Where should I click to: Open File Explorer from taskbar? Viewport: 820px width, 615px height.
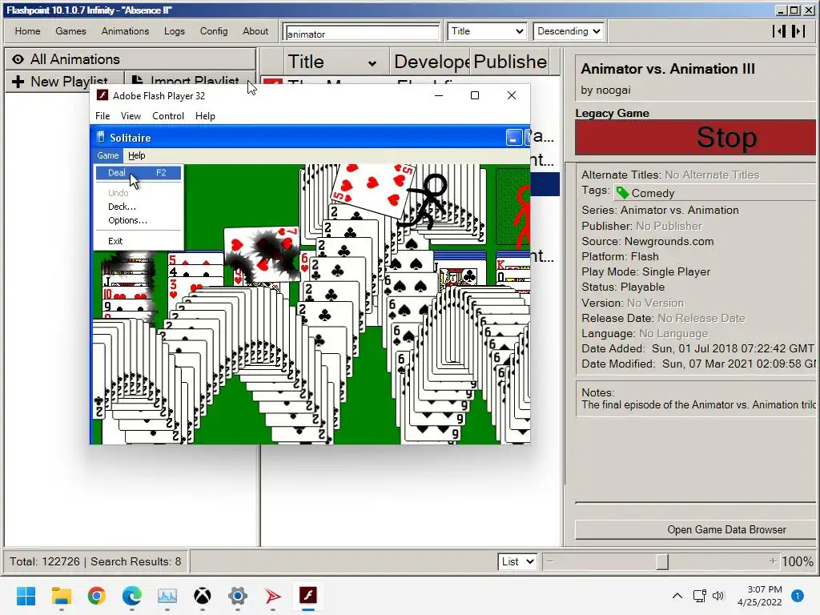tap(61, 595)
